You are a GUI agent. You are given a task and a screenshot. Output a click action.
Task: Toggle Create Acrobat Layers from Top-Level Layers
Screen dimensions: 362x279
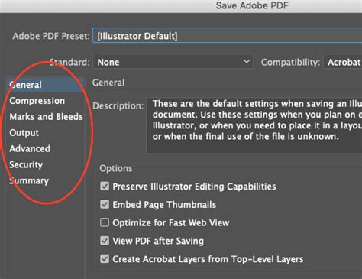(105, 259)
